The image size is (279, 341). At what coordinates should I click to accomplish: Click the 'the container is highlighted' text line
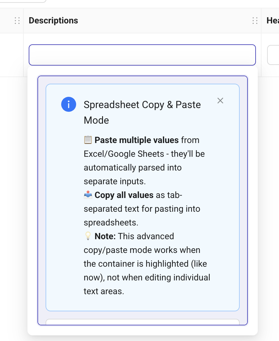pos(145,264)
